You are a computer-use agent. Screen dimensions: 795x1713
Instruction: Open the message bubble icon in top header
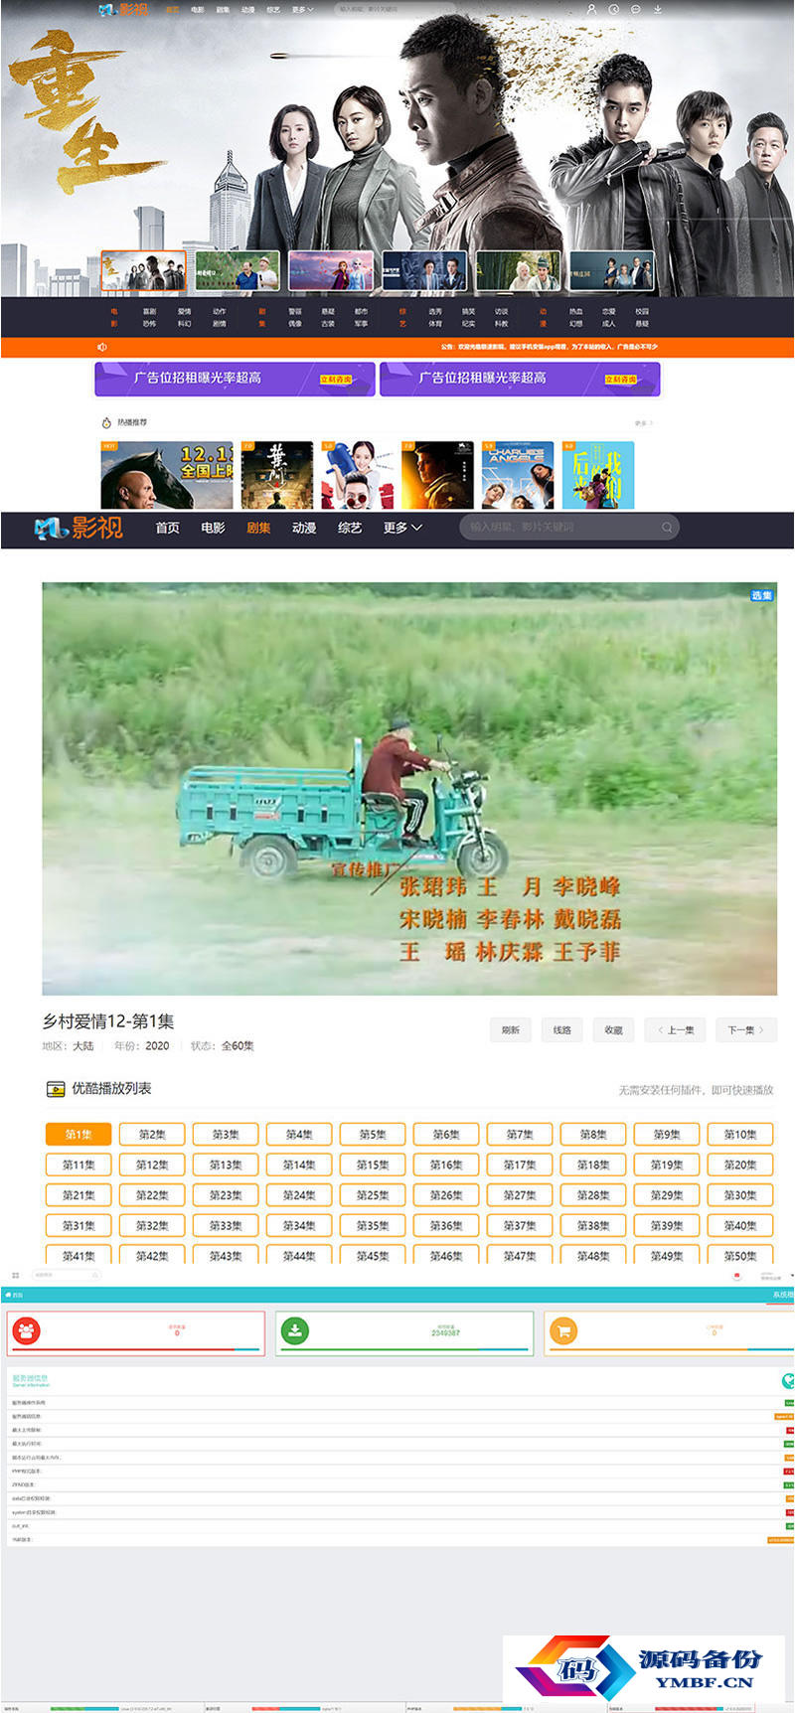(636, 9)
